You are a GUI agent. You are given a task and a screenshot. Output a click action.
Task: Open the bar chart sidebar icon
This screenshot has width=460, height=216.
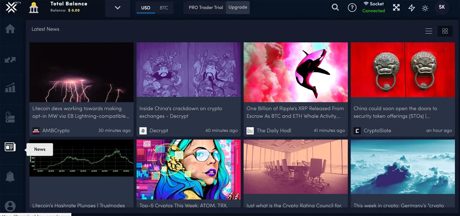pos(10,88)
